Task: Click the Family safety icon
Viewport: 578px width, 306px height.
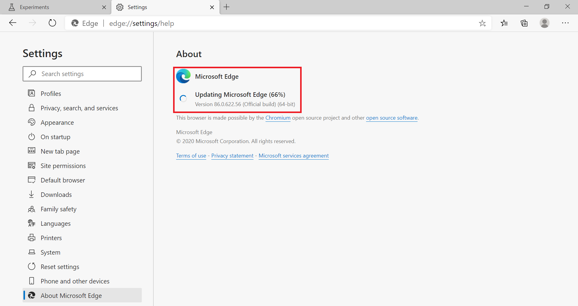Action: [x=32, y=209]
